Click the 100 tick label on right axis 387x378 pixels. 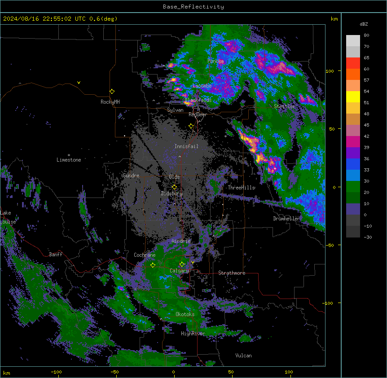330,71
